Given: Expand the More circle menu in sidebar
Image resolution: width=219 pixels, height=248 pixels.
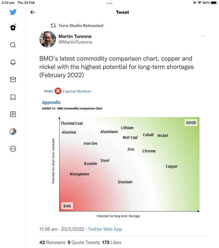Looking at the screenshot, I should [x=13, y=149].
